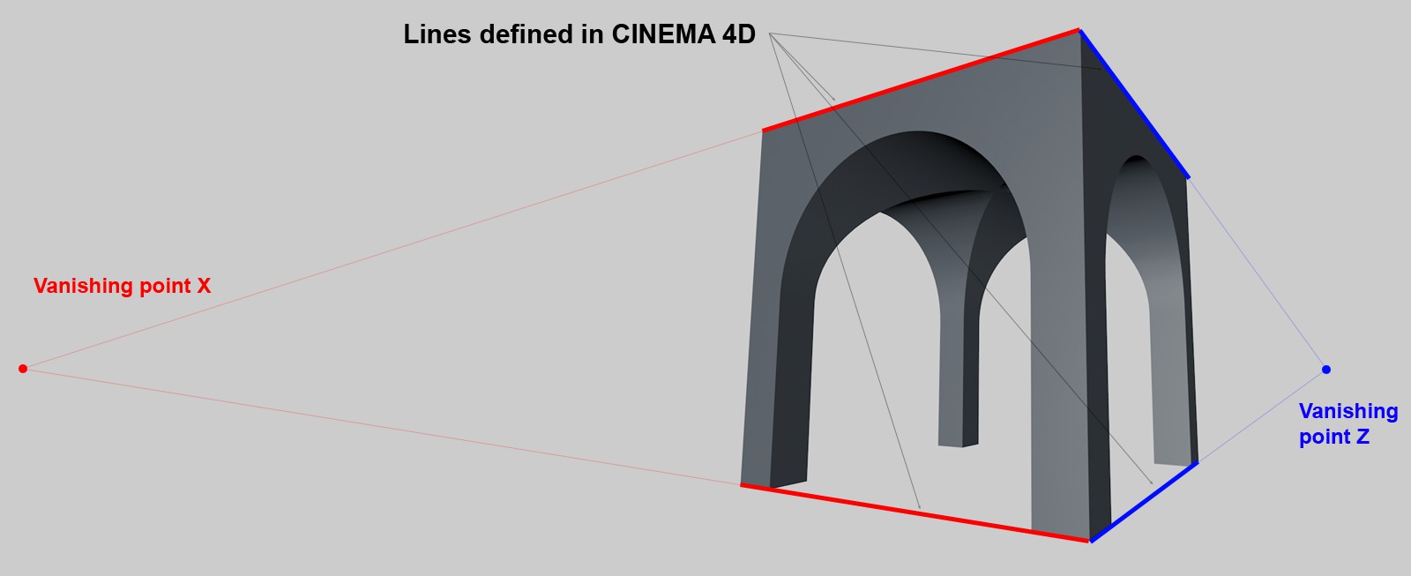Viewport: 1411px width, 576px height.
Task: Click the thin red guide line above Vanishing point X
Action: click(x=392, y=249)
